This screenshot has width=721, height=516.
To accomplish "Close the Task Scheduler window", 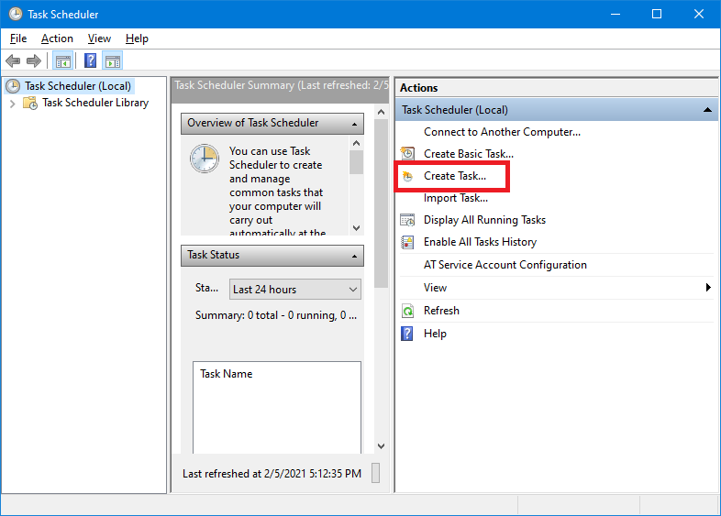I will click(699, 14).
